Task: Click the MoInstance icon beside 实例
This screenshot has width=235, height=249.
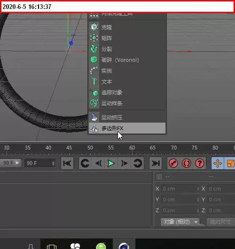Action: click(94, 70)
